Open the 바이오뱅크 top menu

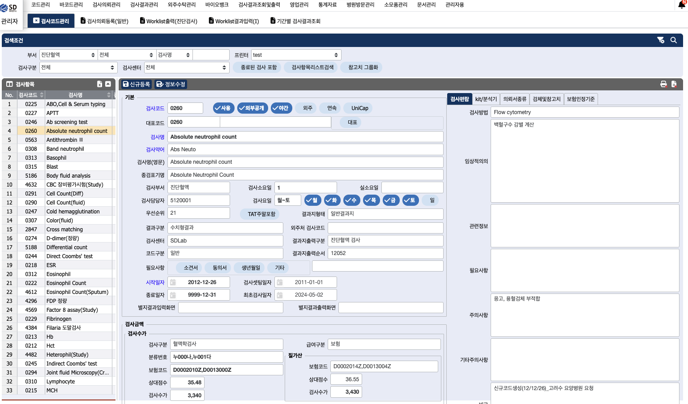pos(217,4)
